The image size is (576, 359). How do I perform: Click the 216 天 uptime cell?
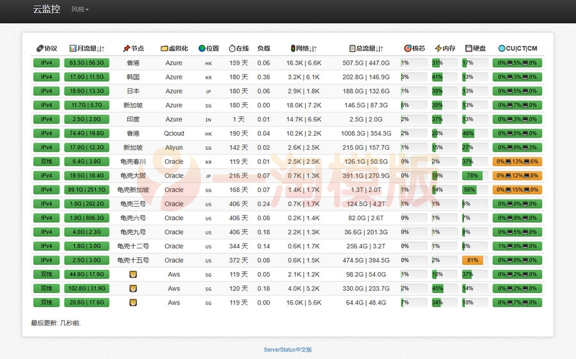(239, 175)
